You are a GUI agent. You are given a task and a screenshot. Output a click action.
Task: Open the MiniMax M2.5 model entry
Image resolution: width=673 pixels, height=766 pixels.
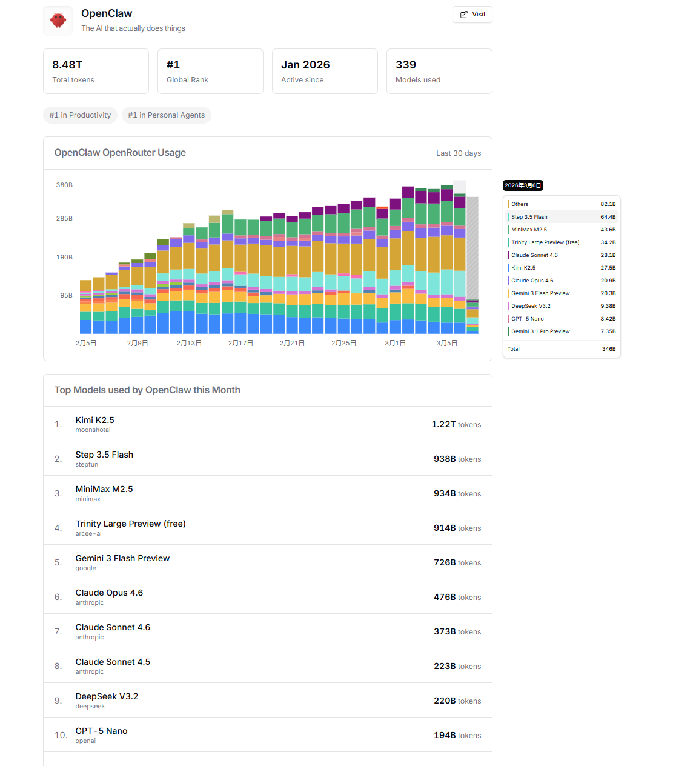104,489
